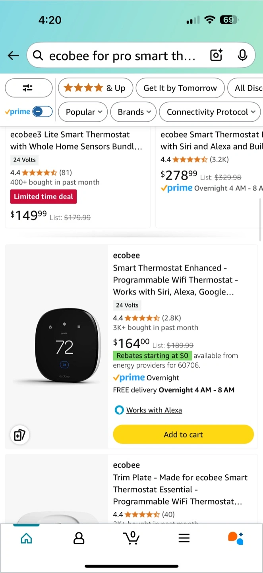
Task: Expand the Connectivity Protocol dropdown
Action: (210, 112)
